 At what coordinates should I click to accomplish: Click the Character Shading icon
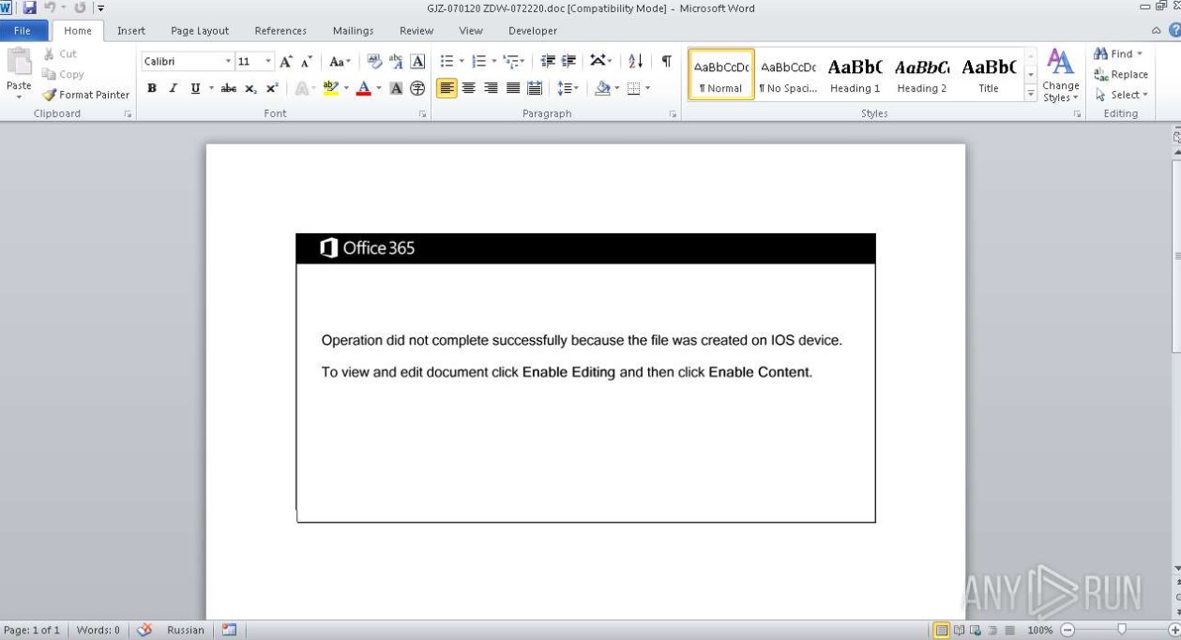coord(396,88)
